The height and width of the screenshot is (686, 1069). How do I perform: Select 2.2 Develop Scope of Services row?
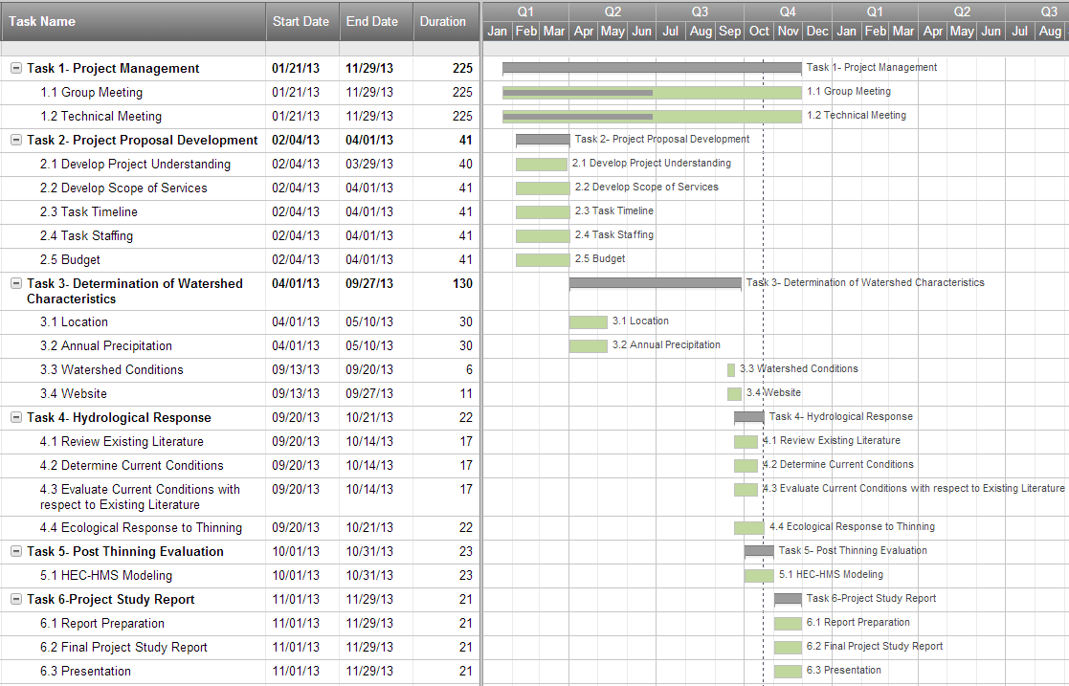(240, 188)
